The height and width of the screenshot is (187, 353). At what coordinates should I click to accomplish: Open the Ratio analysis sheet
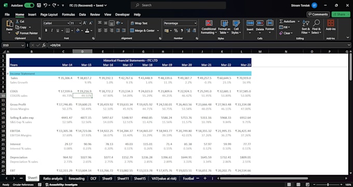[x=53, y=179]
